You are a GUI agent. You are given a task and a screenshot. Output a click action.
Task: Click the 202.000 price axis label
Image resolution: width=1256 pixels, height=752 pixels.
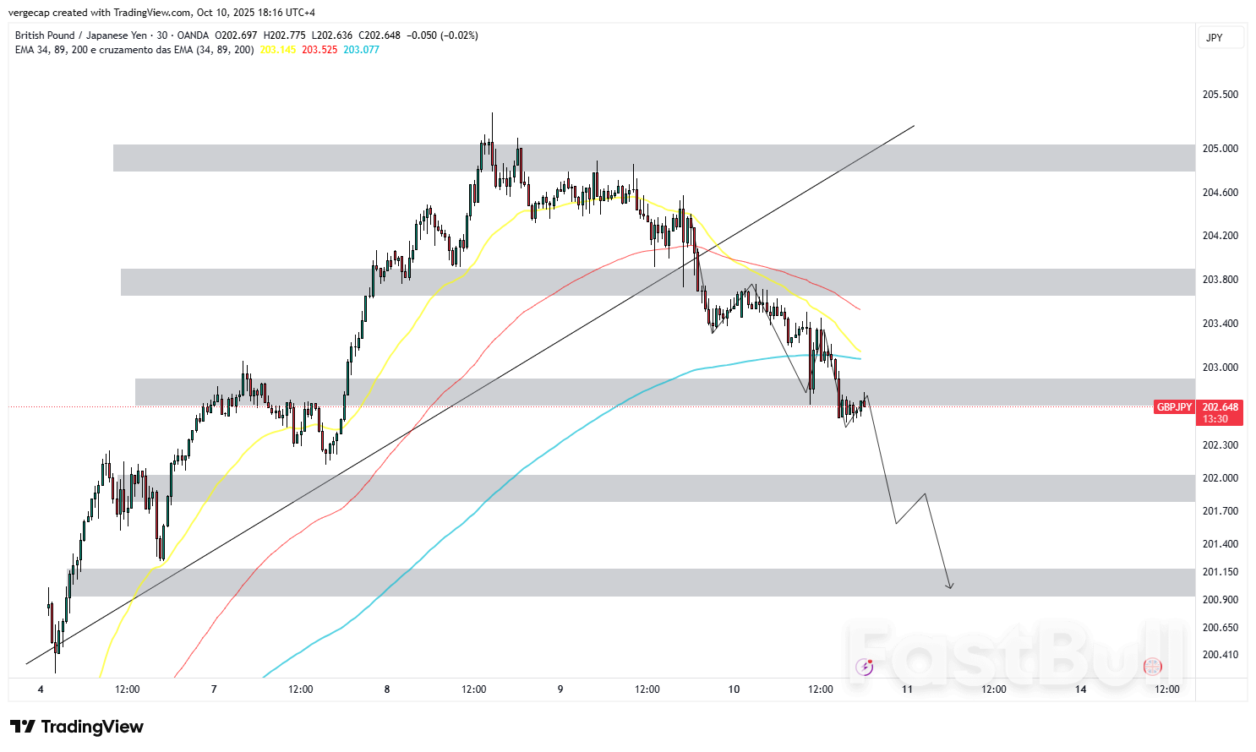coord(1220,478)
